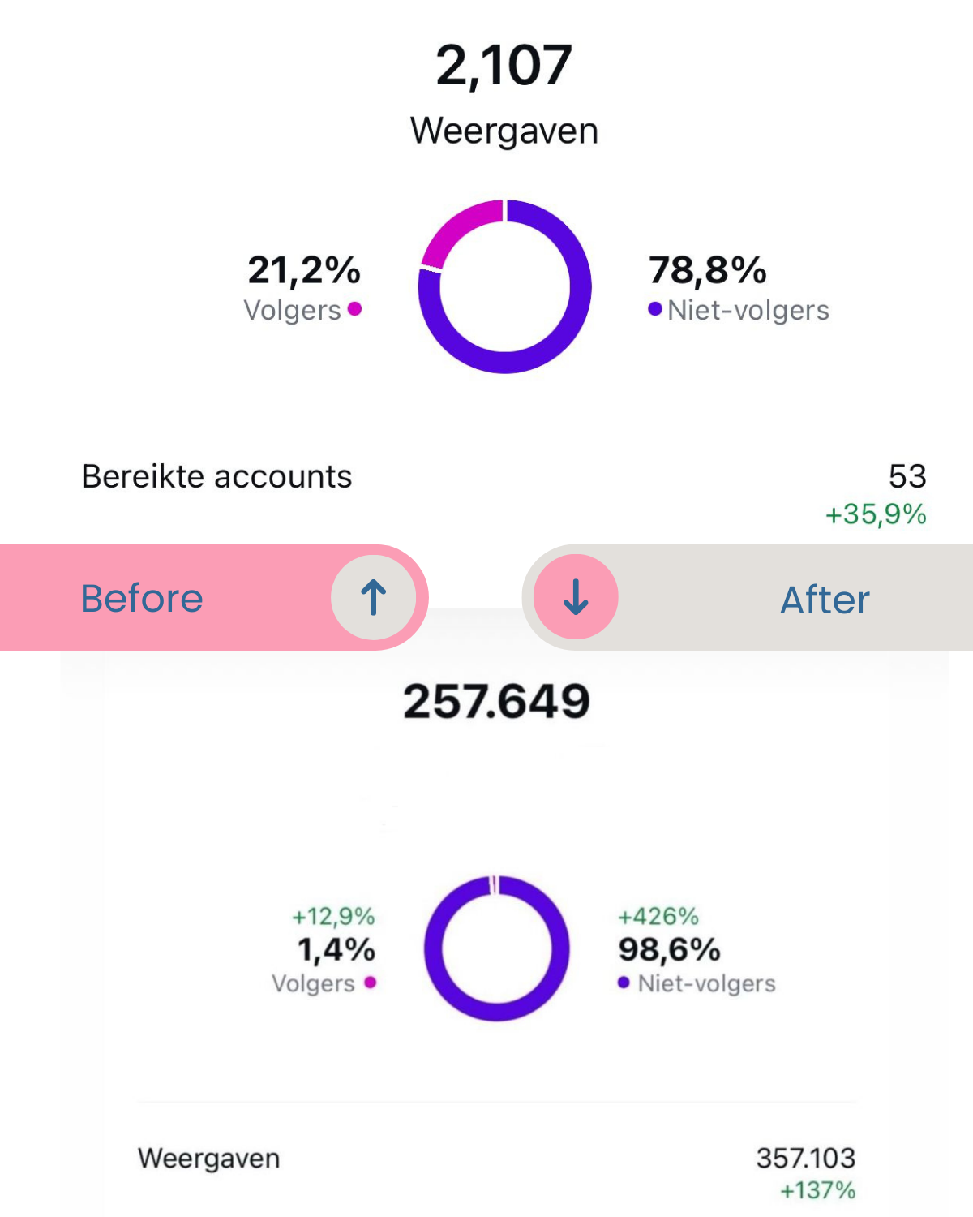Click the +426% change indicator
The height and width of the screenshot is (1217, 973).
point(658,917)
